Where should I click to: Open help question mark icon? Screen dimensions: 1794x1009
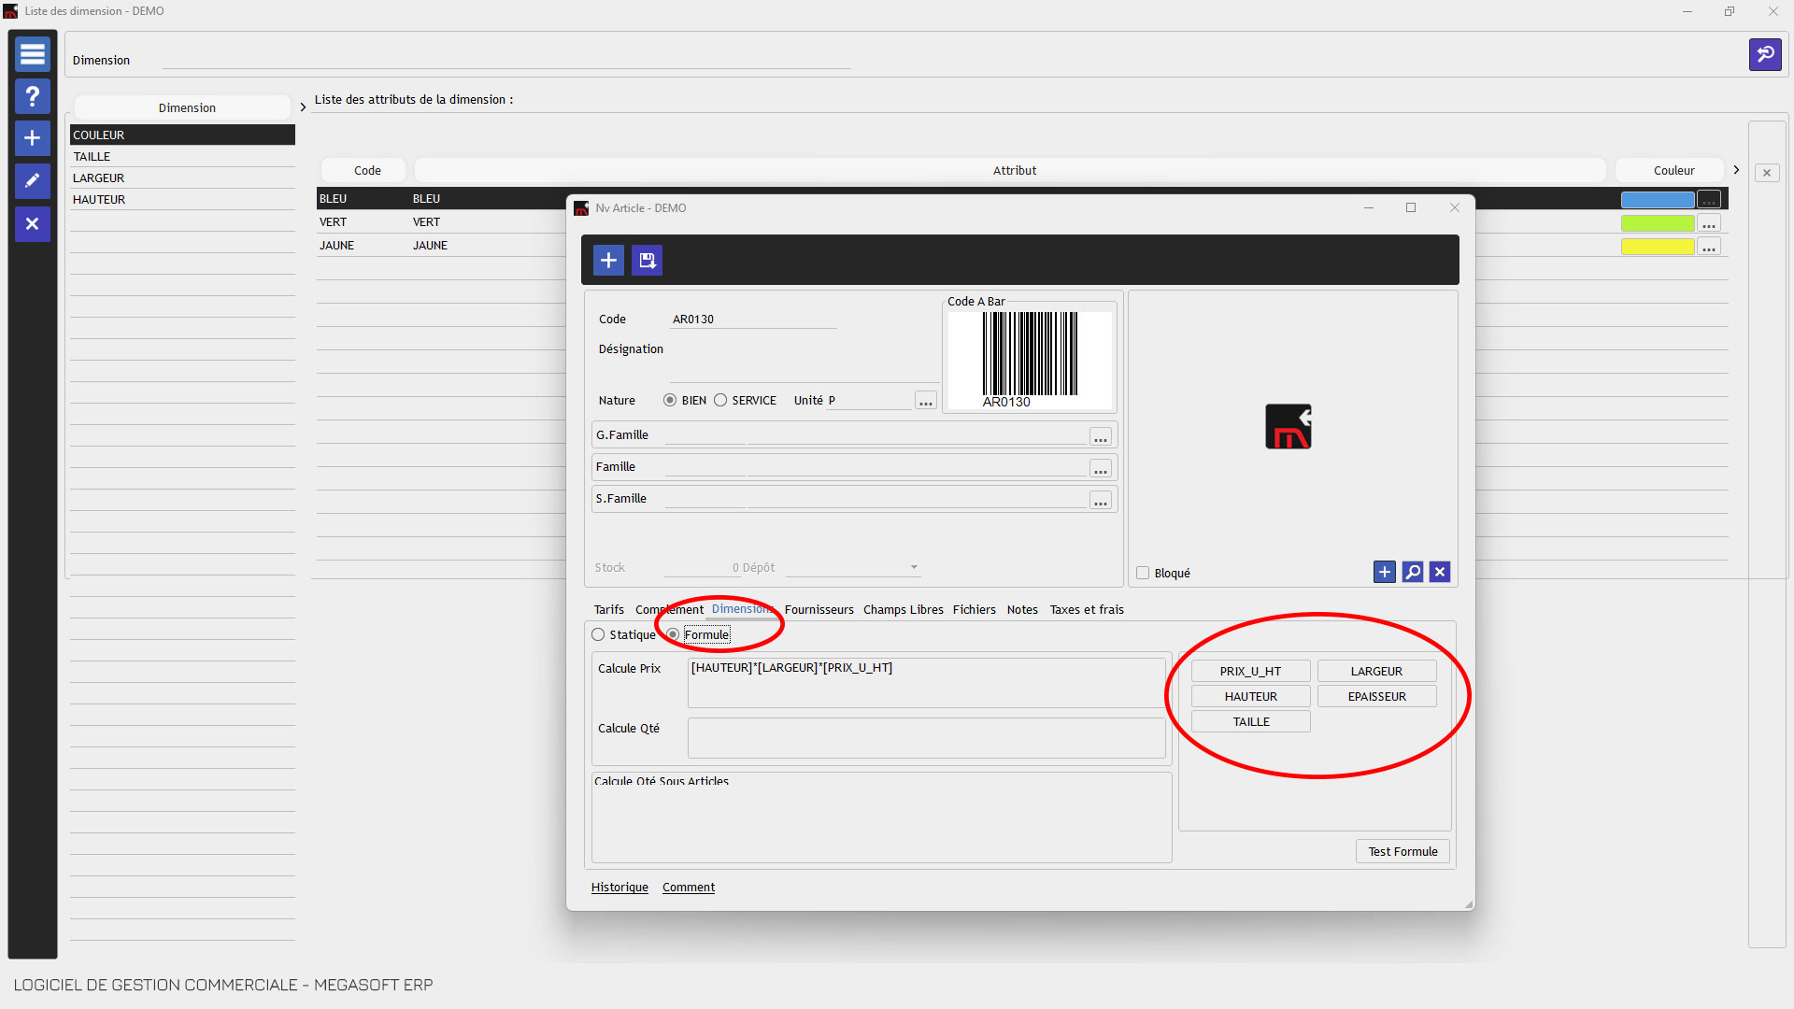click(x=33, y=96)
